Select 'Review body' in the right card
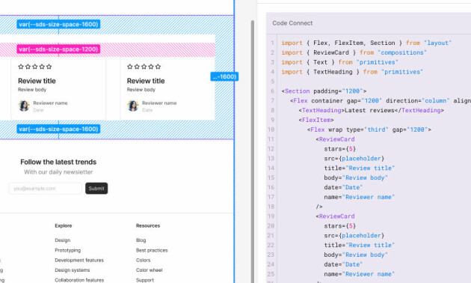This screenshot has height=283, width=471. point(141,90)
